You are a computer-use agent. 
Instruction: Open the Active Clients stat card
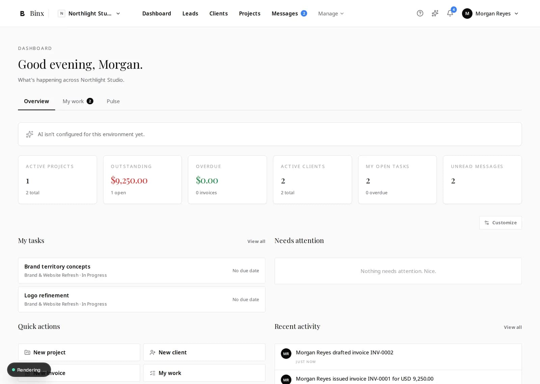[313, 180]
